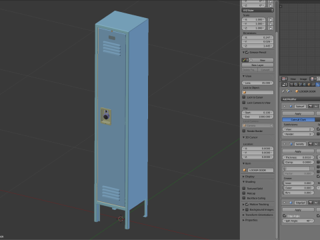Image resolution: width=320 pixels, height=240 pixels.
Task: Select the Constraints properties tab icon
Action: (313, 85)
